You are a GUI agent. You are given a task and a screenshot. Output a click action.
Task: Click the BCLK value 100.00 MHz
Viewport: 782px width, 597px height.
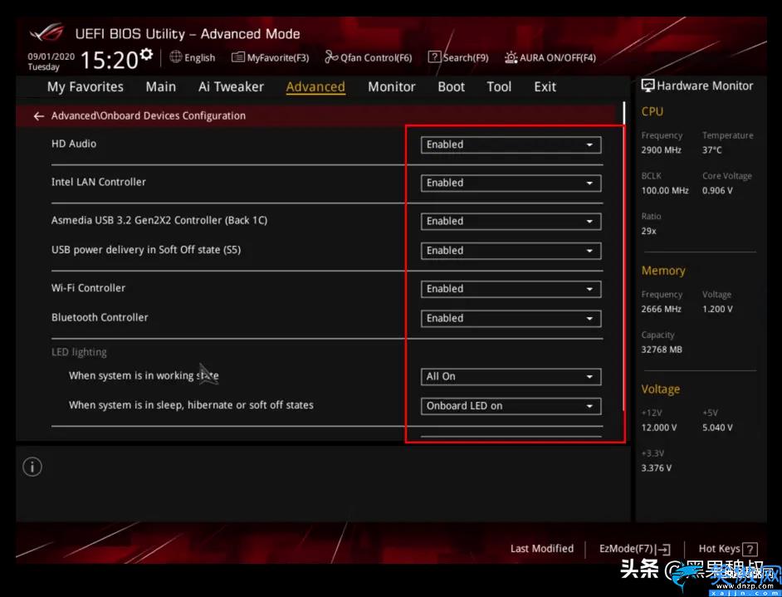(665, 190)
